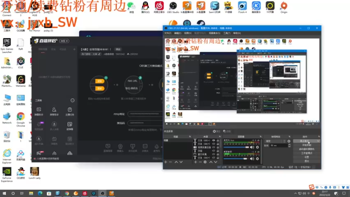Open 弹幕助手 tool in 直播伴侣
Image resolution: width=350 pixels, height=197 pixels.
point(39,111)
